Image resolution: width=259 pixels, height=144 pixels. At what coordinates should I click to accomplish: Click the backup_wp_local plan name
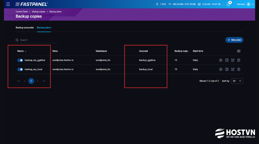[x=34, y=69]
